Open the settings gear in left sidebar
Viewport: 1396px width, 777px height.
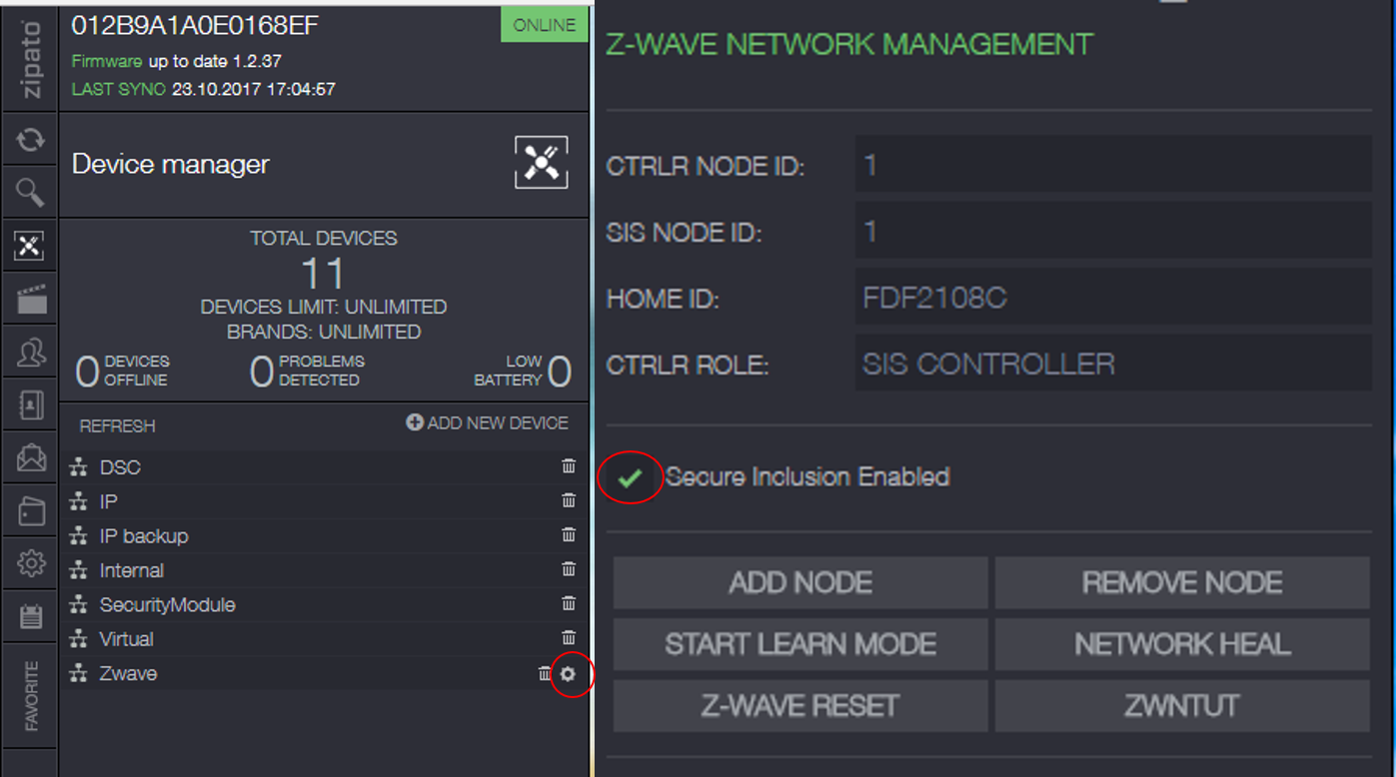pyautogui.click(x=31, y=564)
